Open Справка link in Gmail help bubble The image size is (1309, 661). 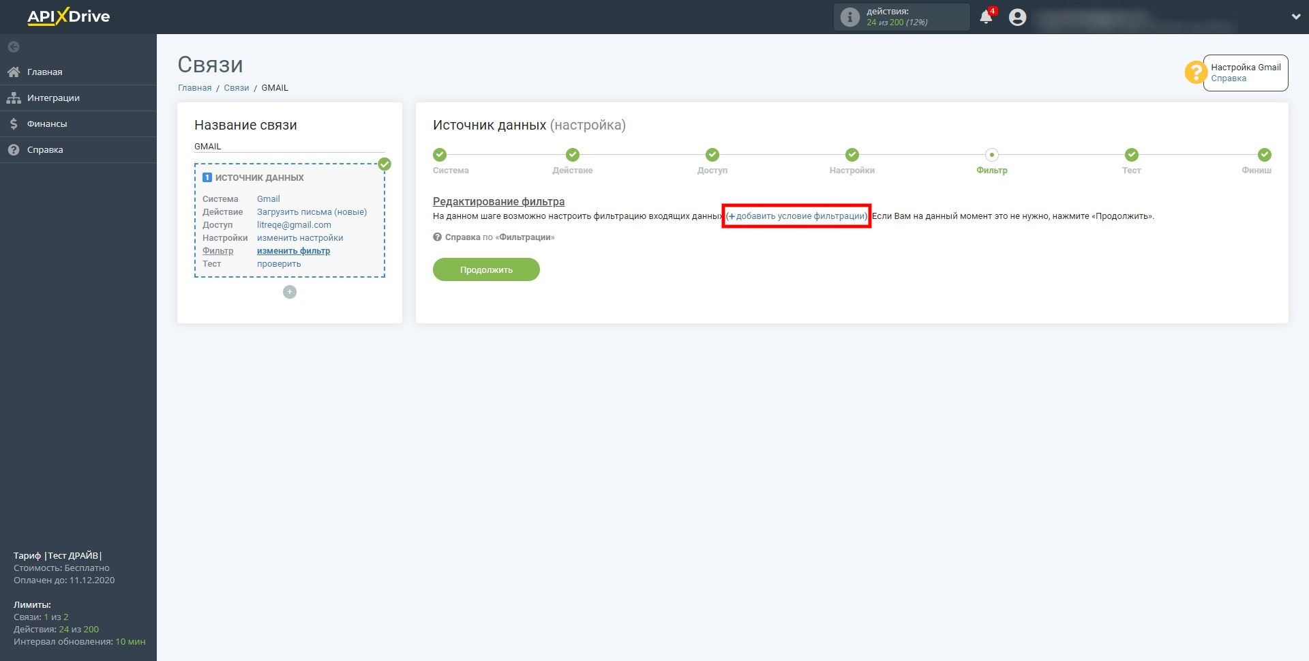1229,78
